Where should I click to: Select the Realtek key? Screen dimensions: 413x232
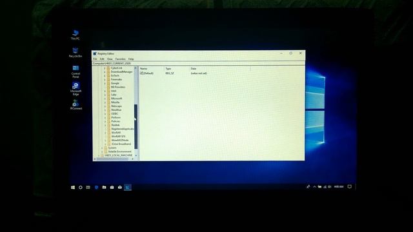click(x=116, y=125)
